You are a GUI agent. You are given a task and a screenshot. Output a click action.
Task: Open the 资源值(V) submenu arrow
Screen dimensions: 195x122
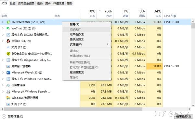108,44
